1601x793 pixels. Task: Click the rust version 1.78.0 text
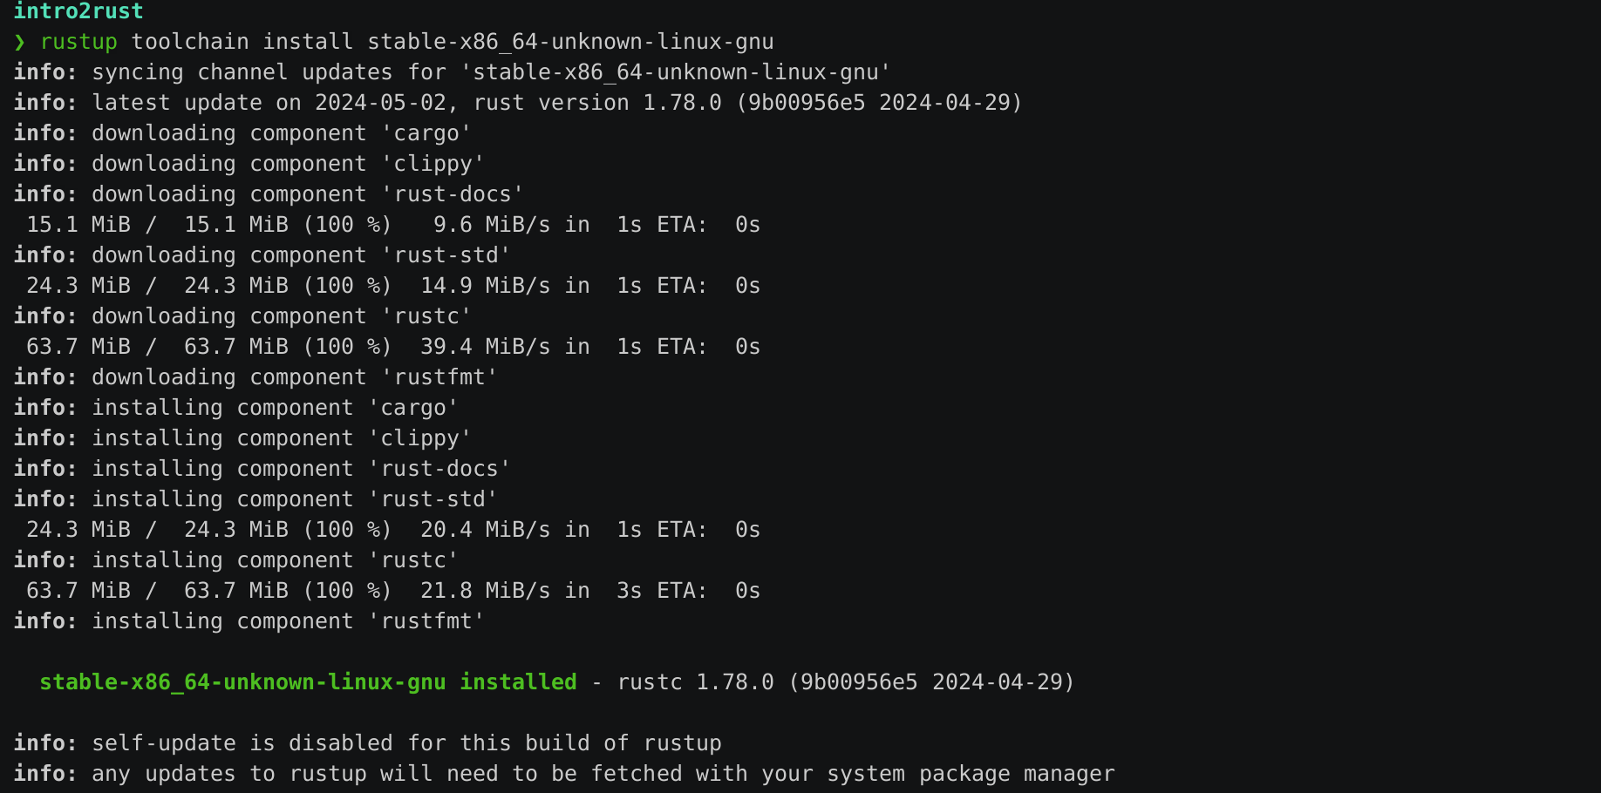pyautogui.click(x=597, y=103)
